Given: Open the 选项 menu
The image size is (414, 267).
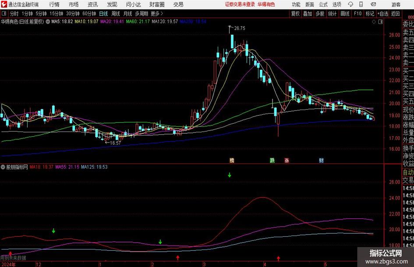Looking at the screenshot, I should pos(336,4).
